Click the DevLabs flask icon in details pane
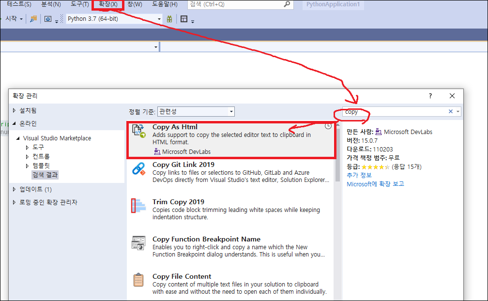This screenshot has height=301, width=488. click(379, 132)
